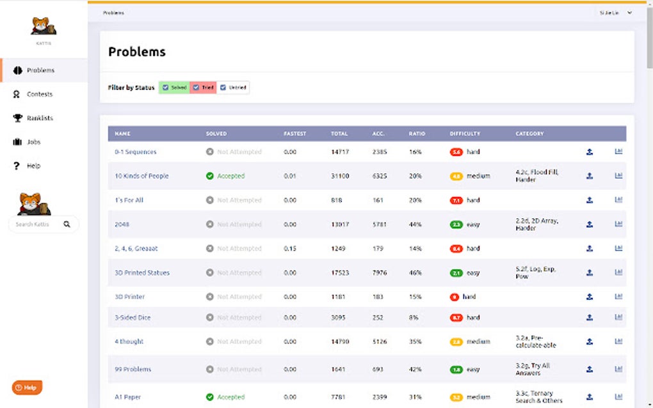
Task: Submit solution icon for 99 Problems
Action: coord(589,369)
